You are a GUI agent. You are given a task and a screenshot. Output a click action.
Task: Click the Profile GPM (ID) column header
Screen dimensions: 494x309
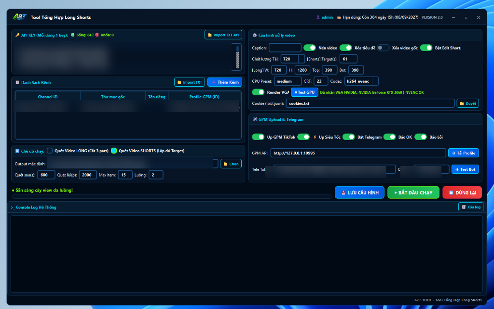pos(204,97)
